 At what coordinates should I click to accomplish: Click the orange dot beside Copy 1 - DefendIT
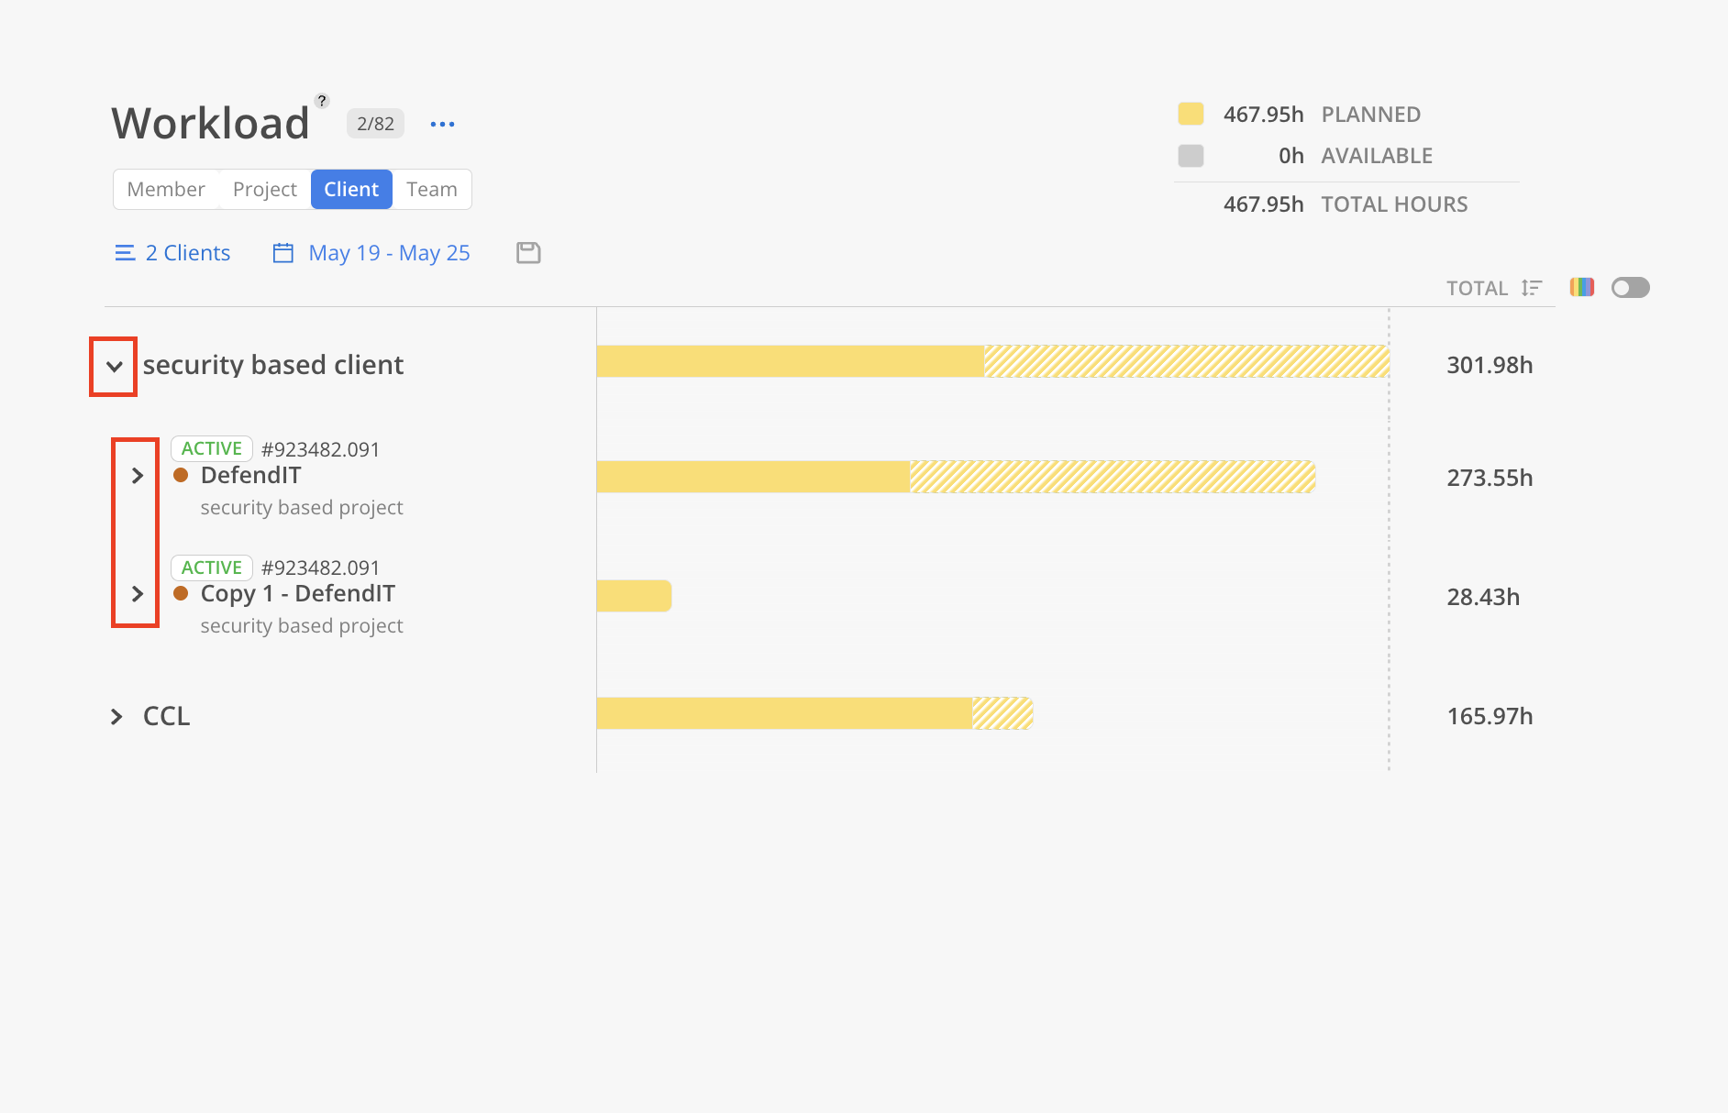(181, 593)
